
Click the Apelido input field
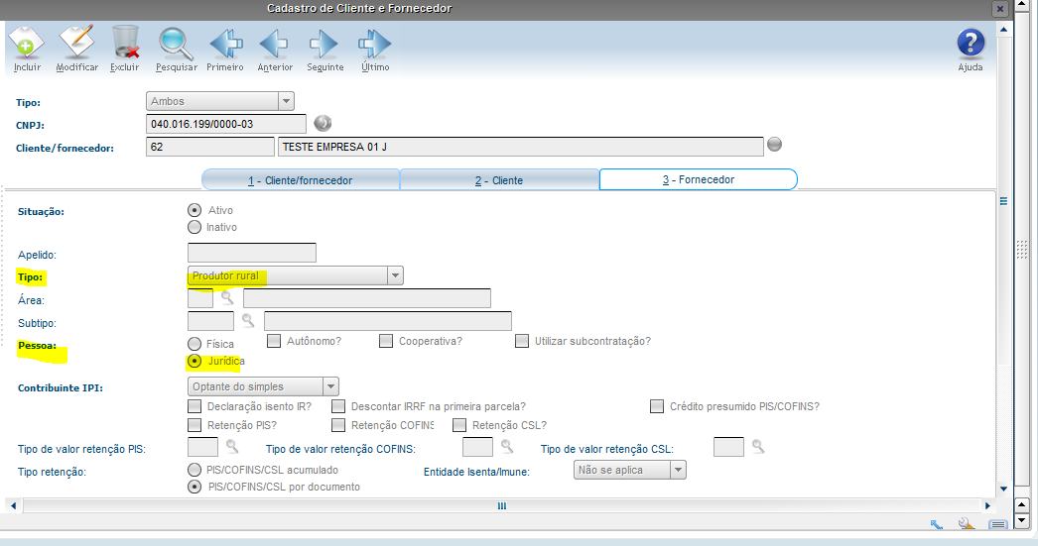pyautogui.click(x=251, y=253)
